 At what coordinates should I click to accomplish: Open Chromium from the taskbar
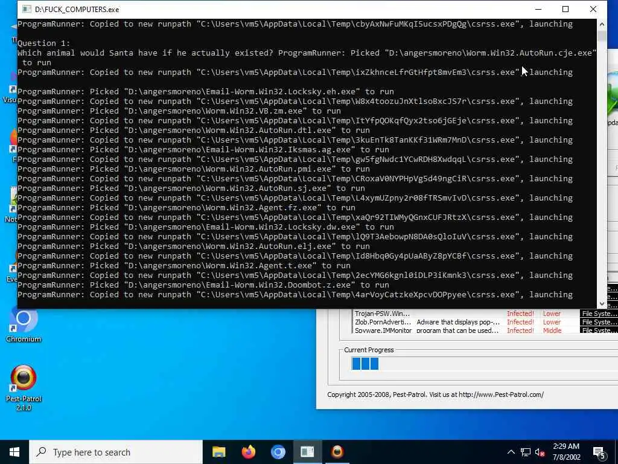(278, 452)
